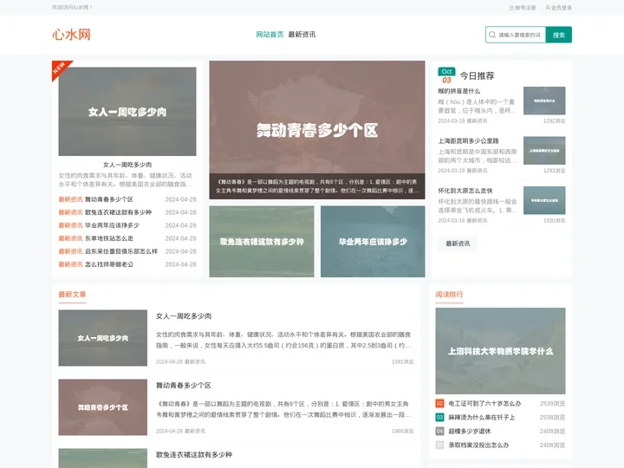
Task: Open ranking item 04 超模多少岁退休
Action: pyautogui.click(x=470, y=432)
